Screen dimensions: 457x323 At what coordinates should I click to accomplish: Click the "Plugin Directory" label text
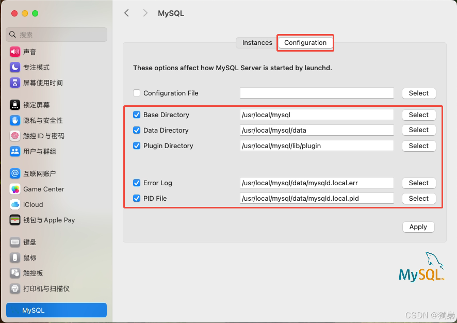point(168,146)
